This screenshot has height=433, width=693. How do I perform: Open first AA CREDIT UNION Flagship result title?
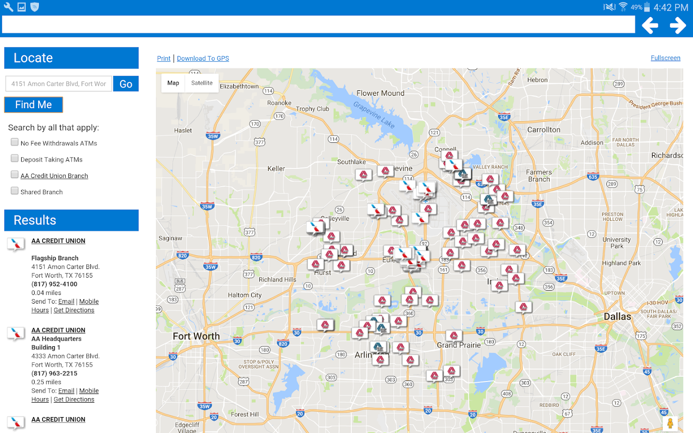click(x=58, y=241)
